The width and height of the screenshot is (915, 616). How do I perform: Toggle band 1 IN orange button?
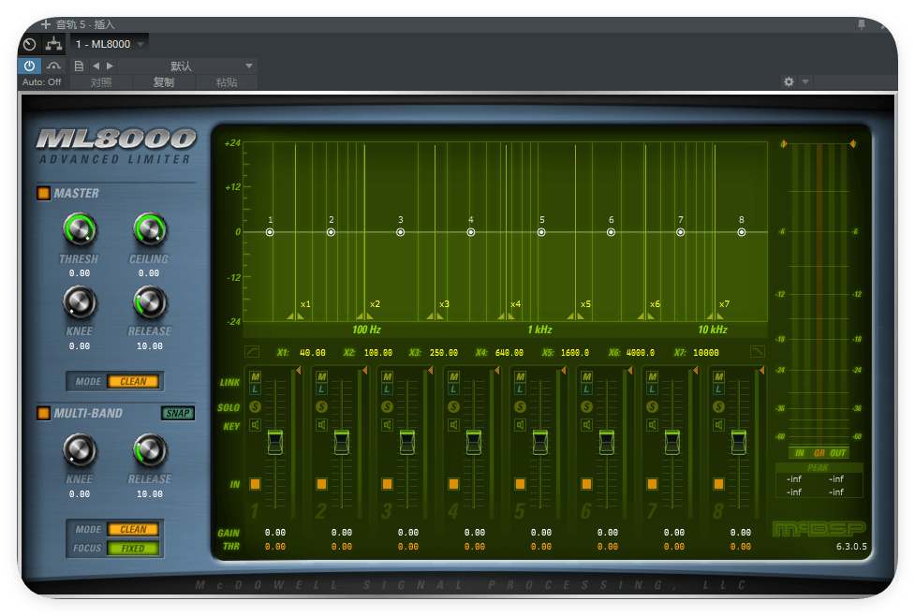click(x=255, y=484)
